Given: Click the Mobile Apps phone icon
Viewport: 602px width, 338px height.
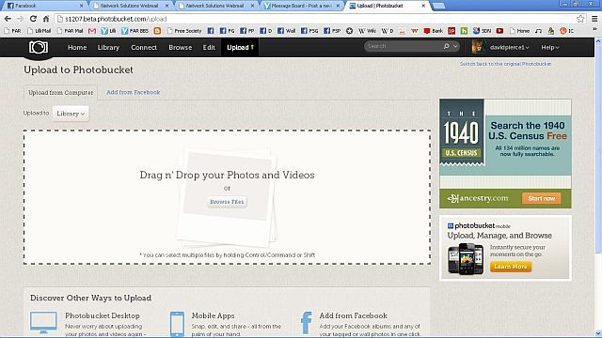Looking at the screenshot, I should click(x=177, y=324).
